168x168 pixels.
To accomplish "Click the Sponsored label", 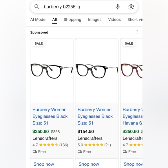I will click(x=39, y=32).
